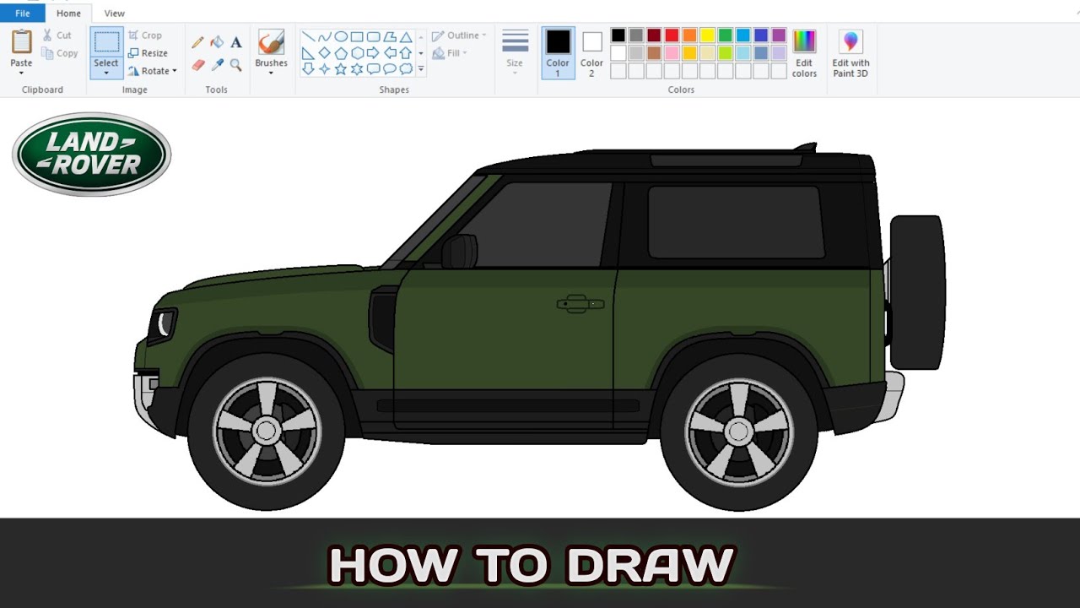This screenshot has height=608, width=1080.
Task: Choose the Right triangle shape
Action: pyautogui.click(x=308, y=52)
